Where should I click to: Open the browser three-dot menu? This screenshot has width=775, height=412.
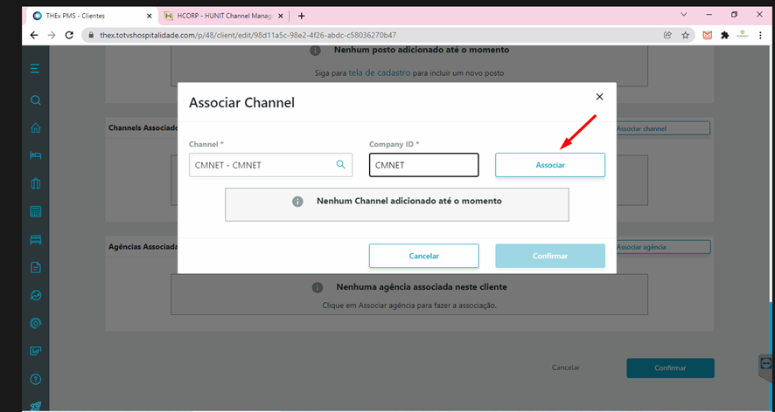pos(761,35)
